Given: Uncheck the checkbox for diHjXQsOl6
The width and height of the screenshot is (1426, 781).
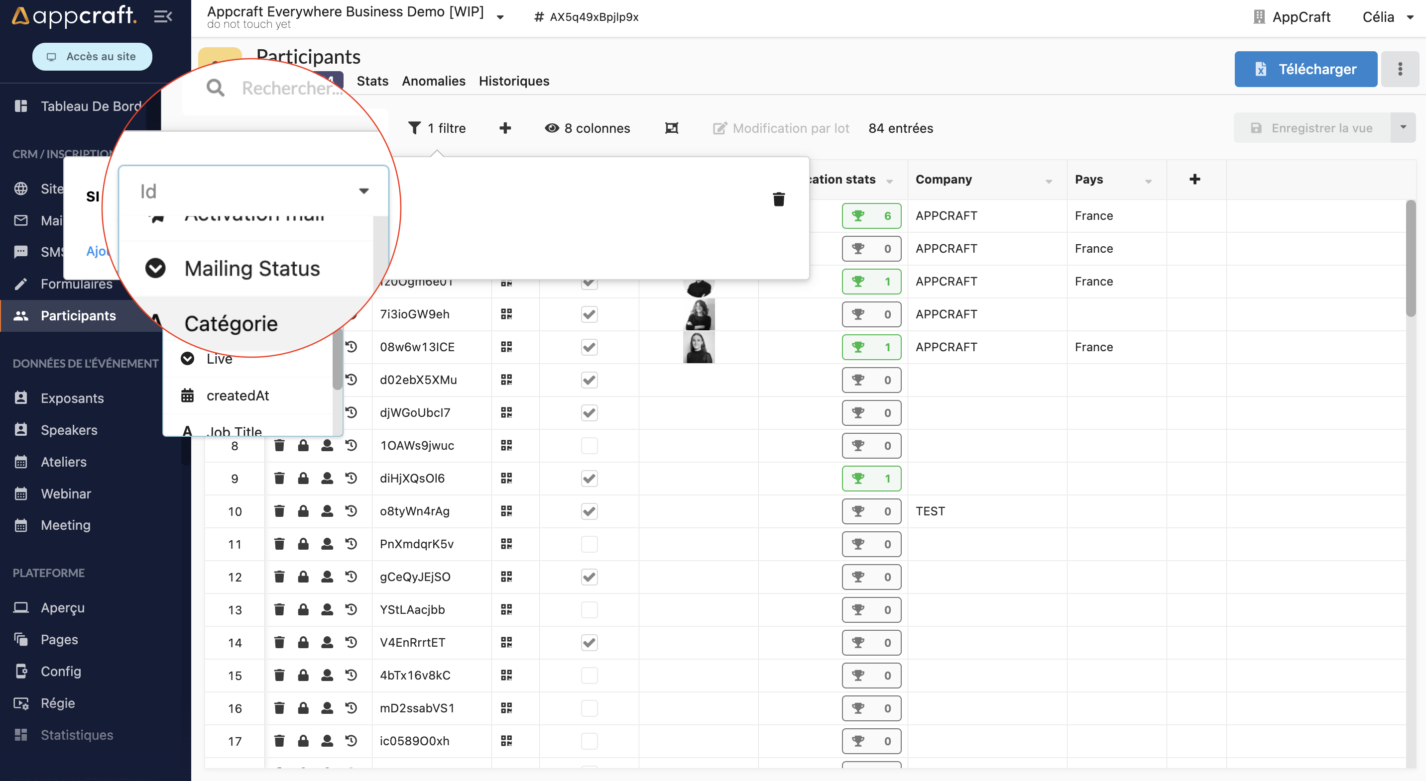Looking at the screenshot, I should [x=589, y=478].
